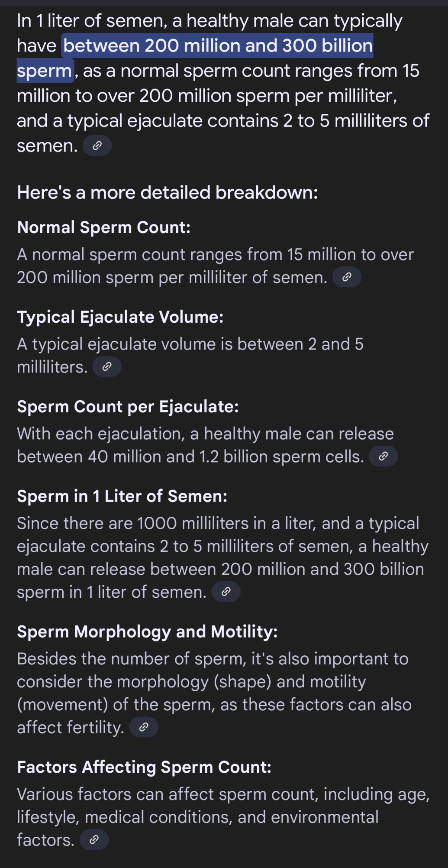Select 'Here's a more detailed breakdown:' heading
Screen dimensions: 448x868
click(168, 192)
